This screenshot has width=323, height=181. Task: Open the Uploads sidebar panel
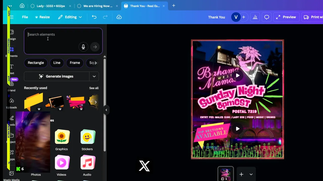point(11,104)
